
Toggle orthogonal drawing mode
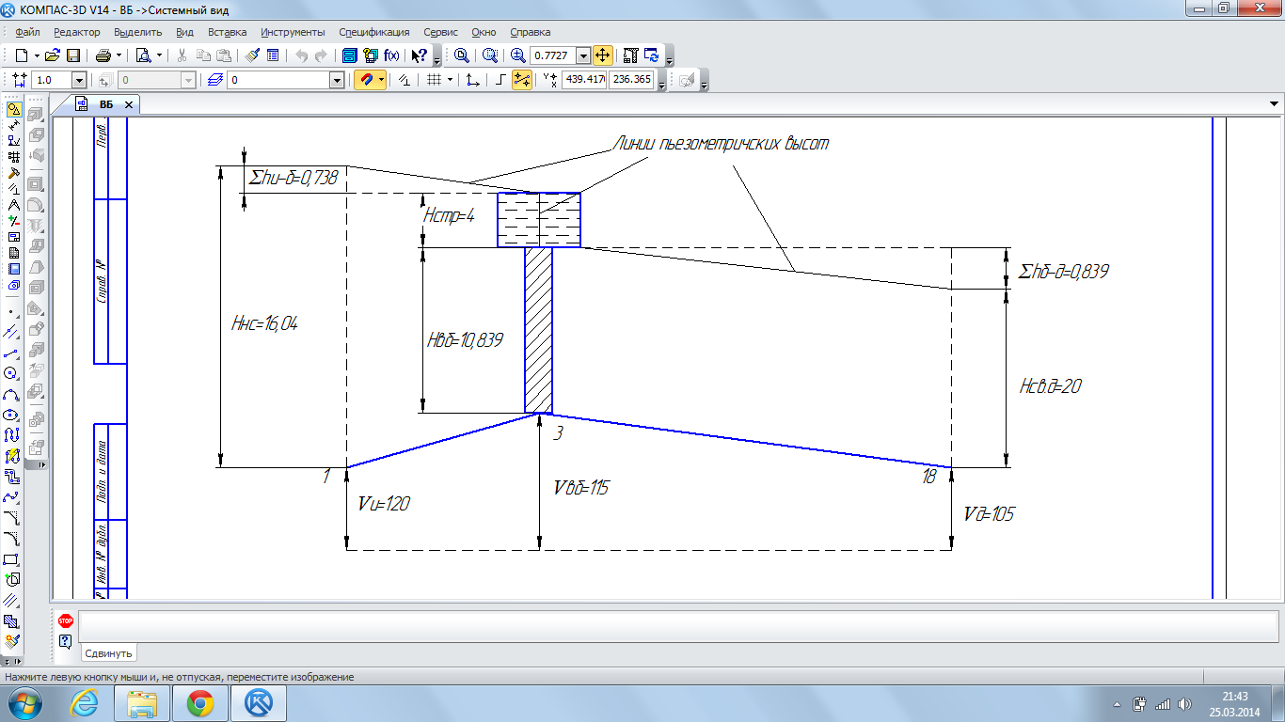500,81
